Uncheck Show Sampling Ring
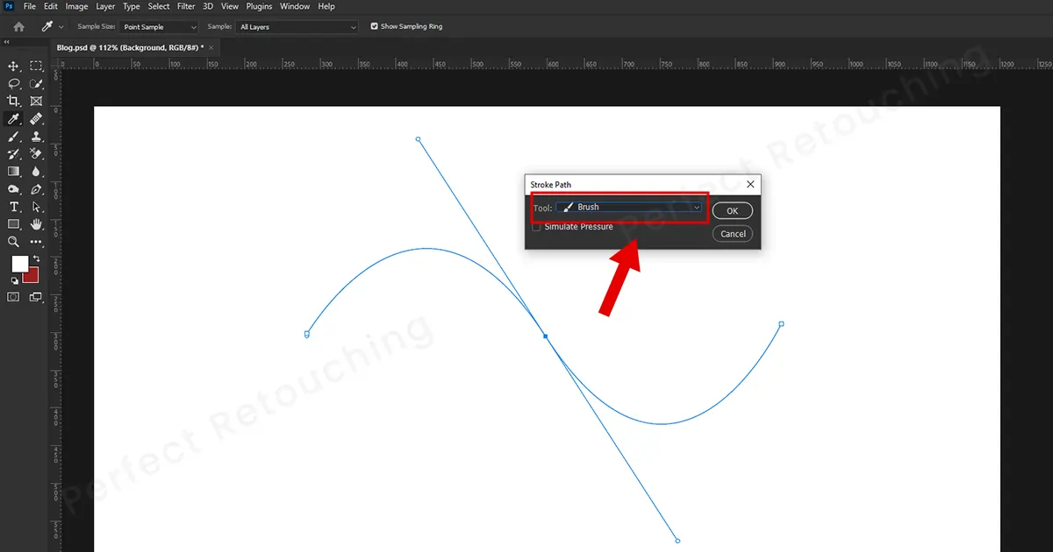Image resolution: width=1053 pixels, height=552 pixels. pos(375,26)
